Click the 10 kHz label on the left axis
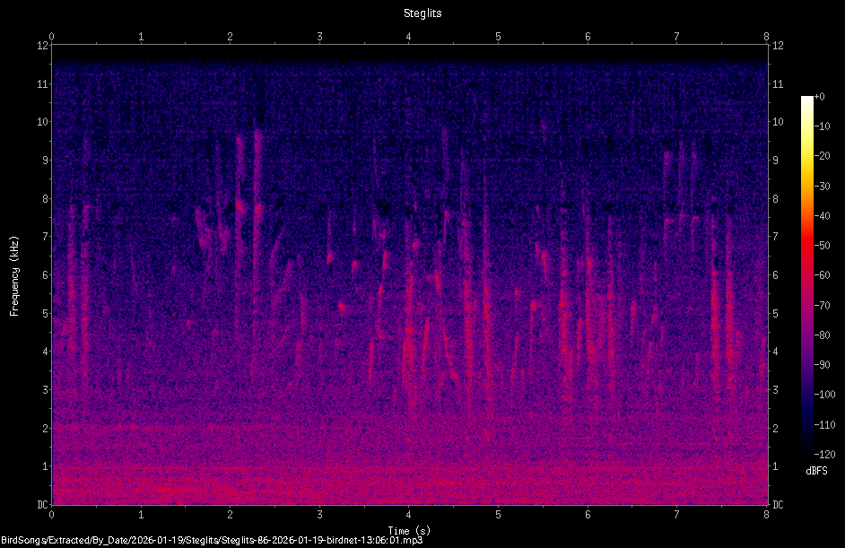The image size is (845, 548). 42,122
